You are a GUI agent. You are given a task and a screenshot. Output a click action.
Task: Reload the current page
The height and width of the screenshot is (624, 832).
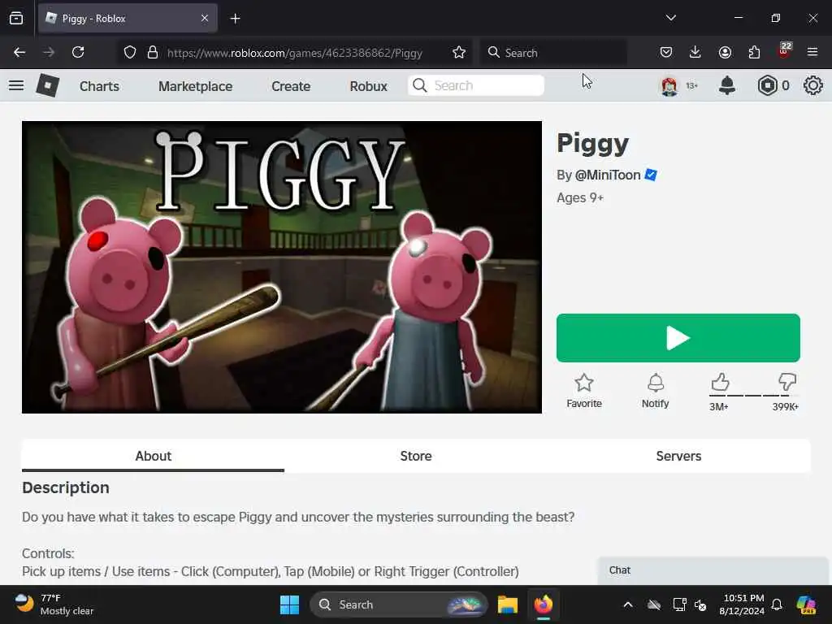(x=78, y=52)
